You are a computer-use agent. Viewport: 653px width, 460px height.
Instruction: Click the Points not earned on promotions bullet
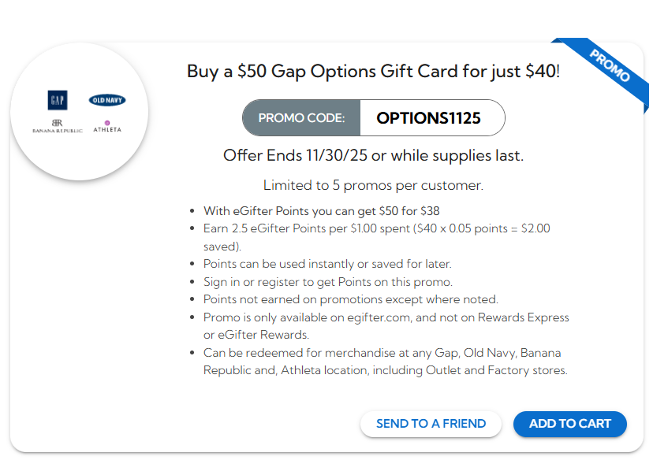click(350, 299)
